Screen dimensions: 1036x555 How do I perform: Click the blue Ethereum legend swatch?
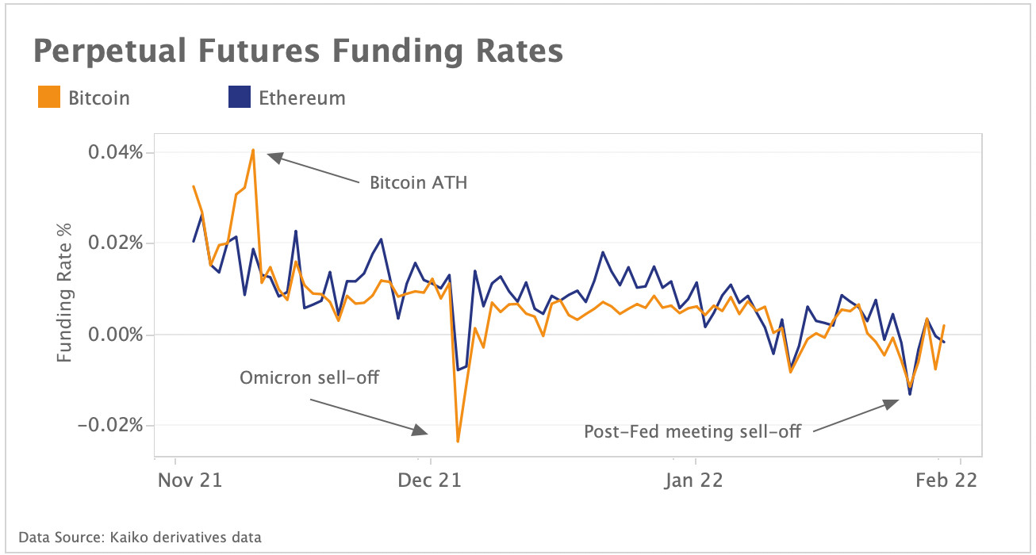tap(239, 98)
